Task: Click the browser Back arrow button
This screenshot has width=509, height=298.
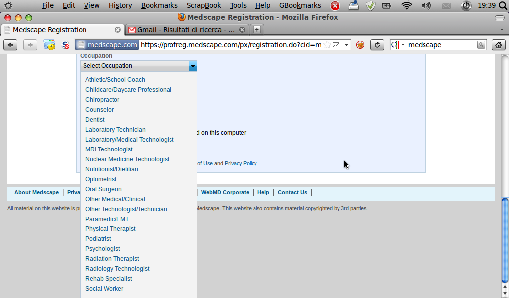Action: pyautogui.click(x=10, y=45)
